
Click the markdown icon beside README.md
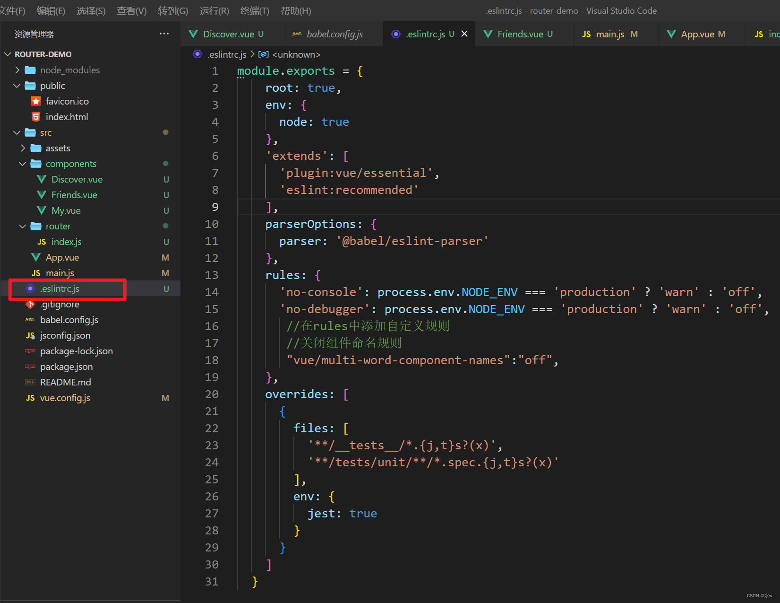coord(30,382)
